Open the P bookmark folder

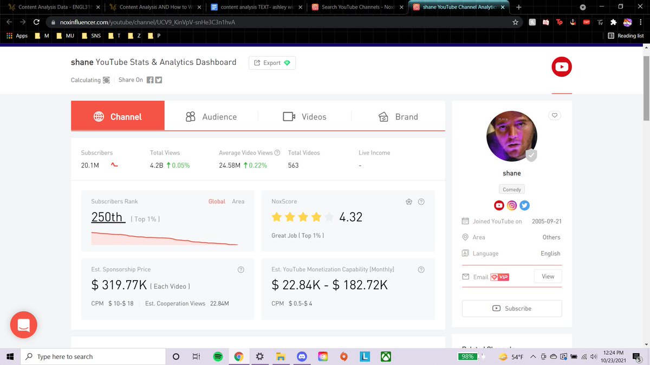click(154, 36)
